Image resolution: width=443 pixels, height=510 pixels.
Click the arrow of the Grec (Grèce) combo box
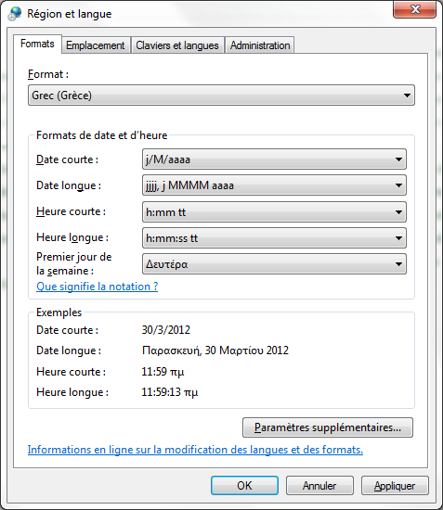pyautogui.click(x=407, y=96)
